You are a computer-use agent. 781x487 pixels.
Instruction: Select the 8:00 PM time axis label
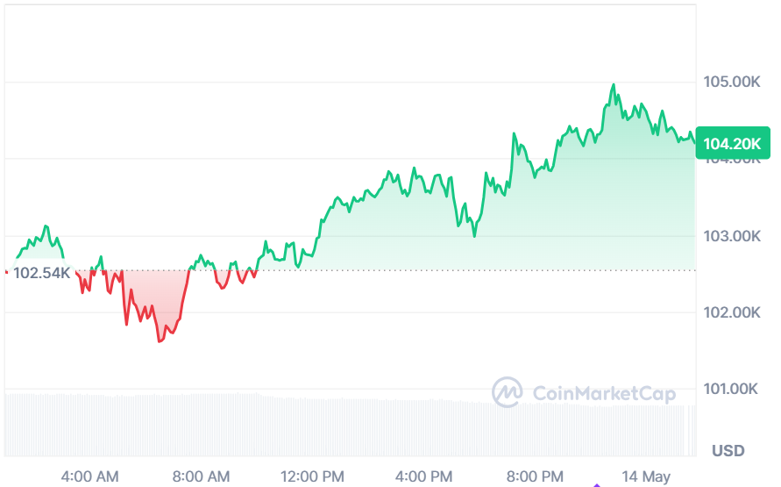[x=535, y=476]
